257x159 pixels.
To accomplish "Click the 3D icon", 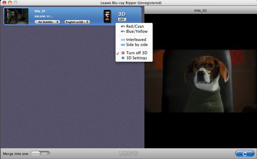I will 122,14.
